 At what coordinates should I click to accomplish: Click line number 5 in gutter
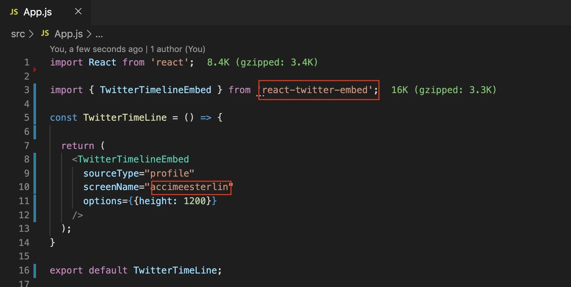pos(27,117)
